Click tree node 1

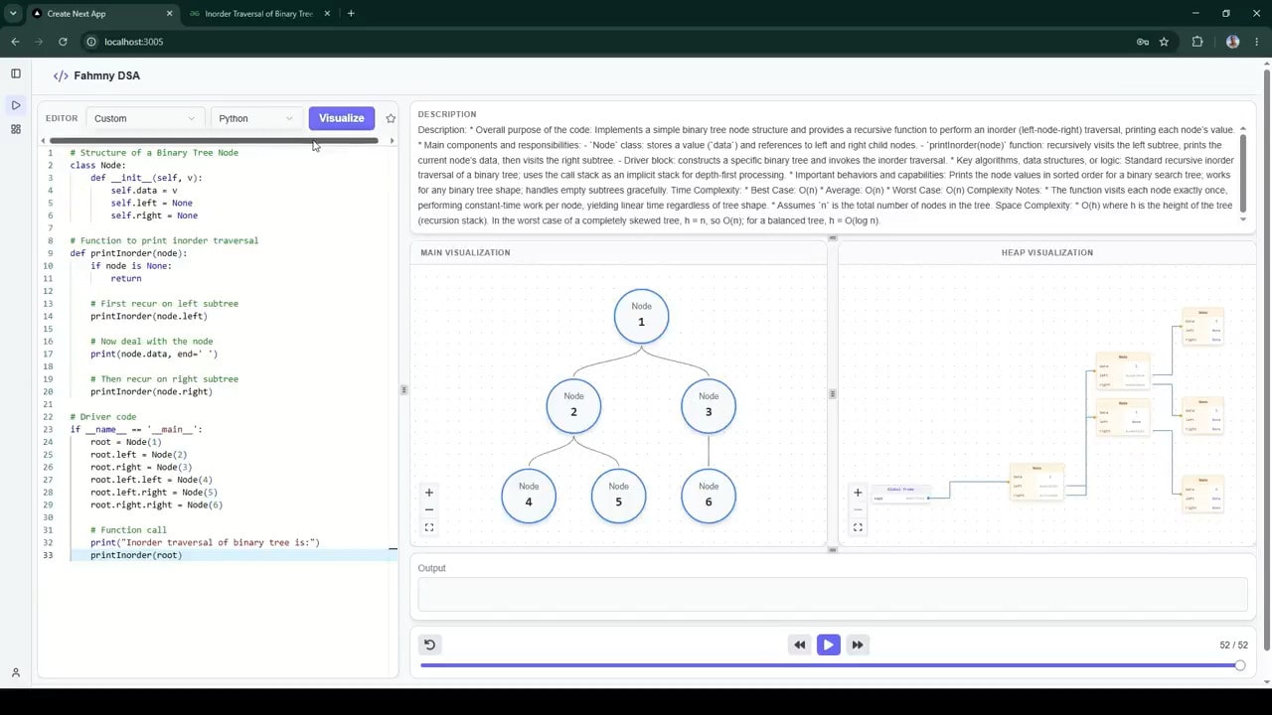[x=641, y=317]
